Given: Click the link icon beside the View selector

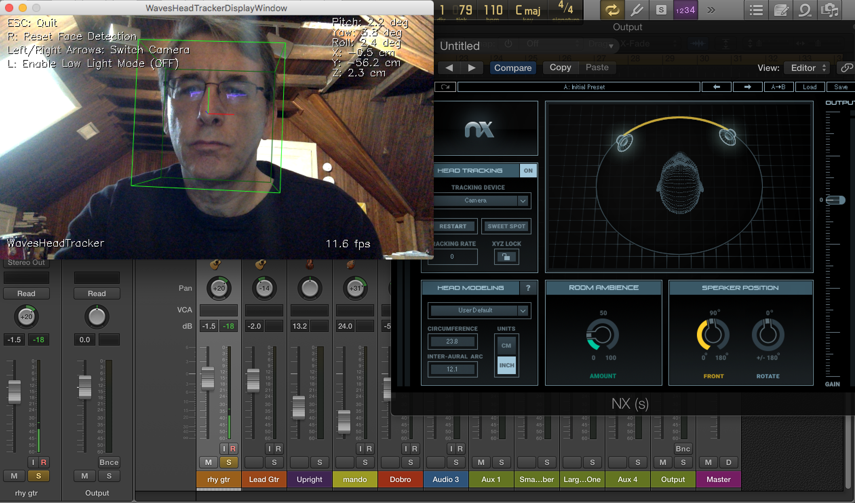Looking at the screenshot, I should pyautogui.click(x=847, y=67).
